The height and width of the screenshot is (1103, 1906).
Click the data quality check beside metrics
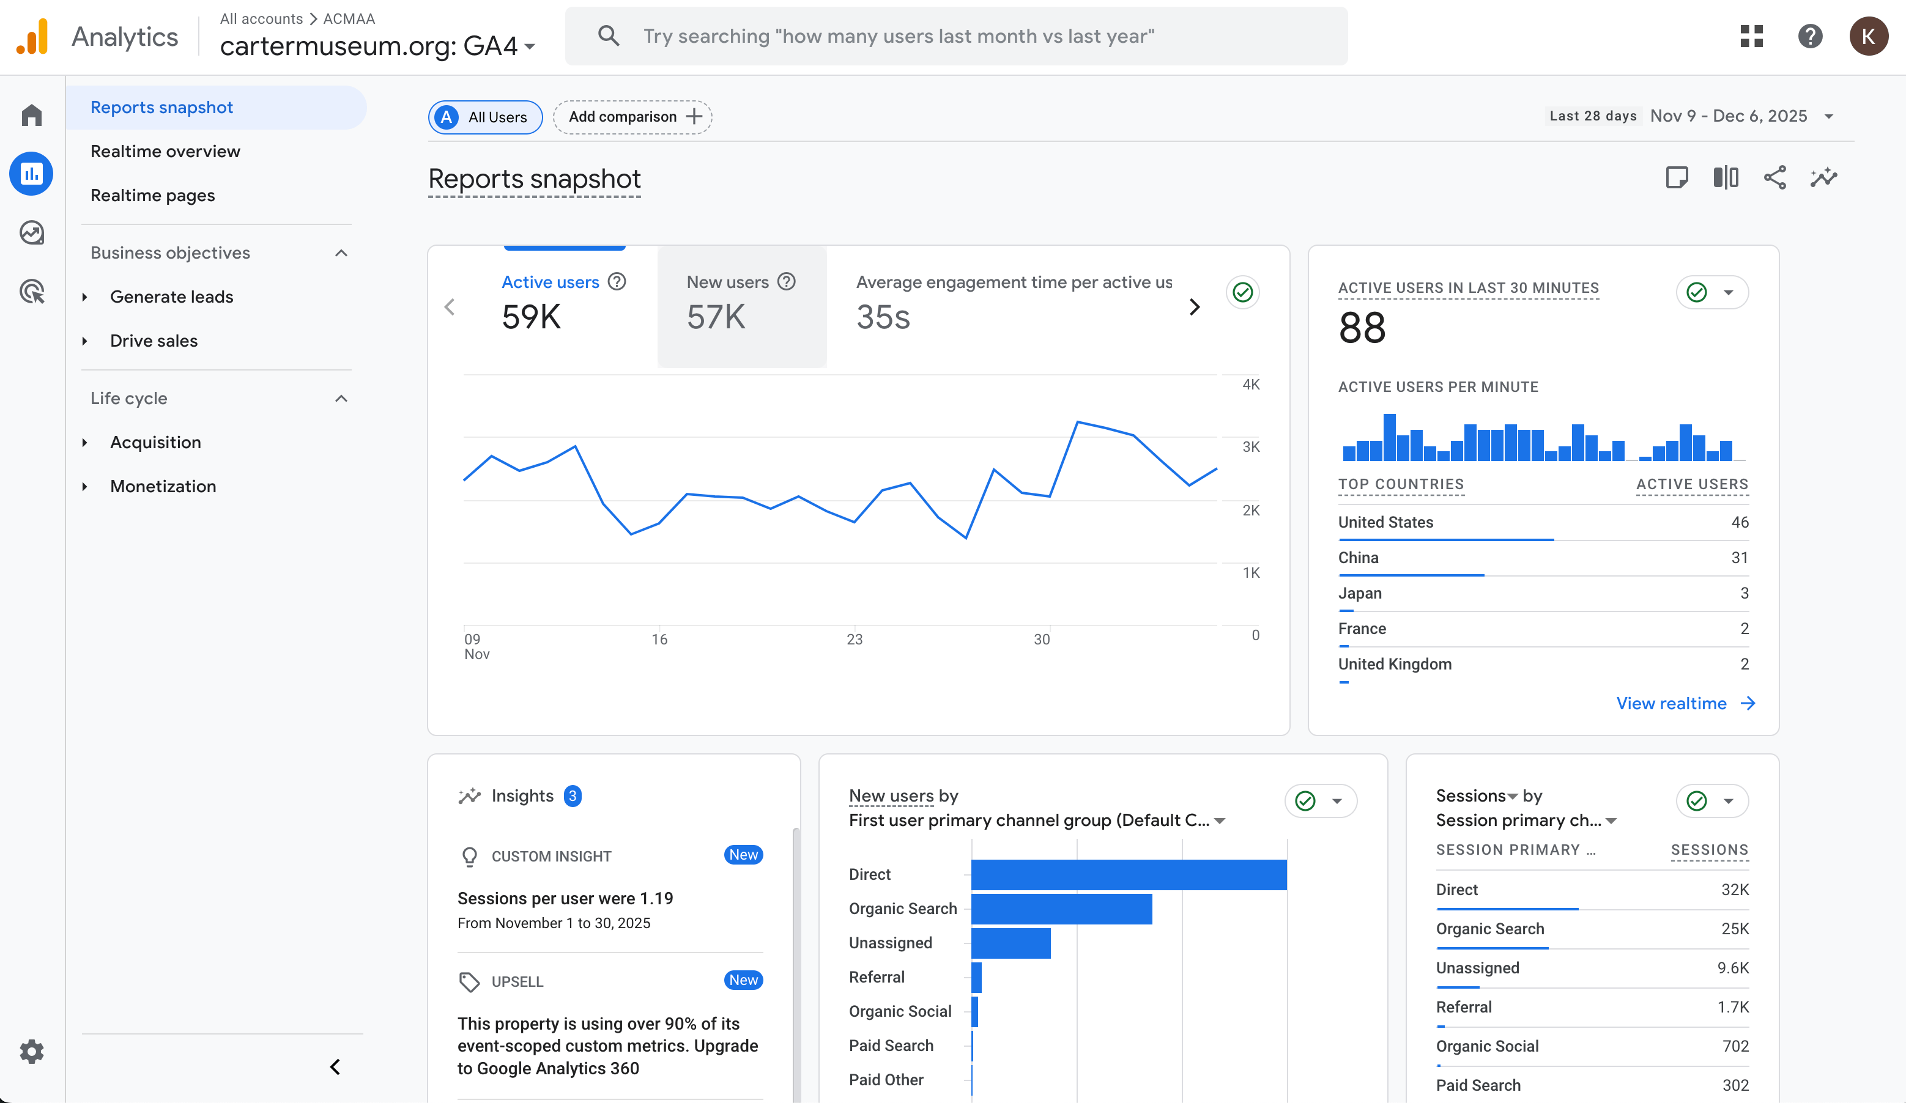tap(1242, 293)
